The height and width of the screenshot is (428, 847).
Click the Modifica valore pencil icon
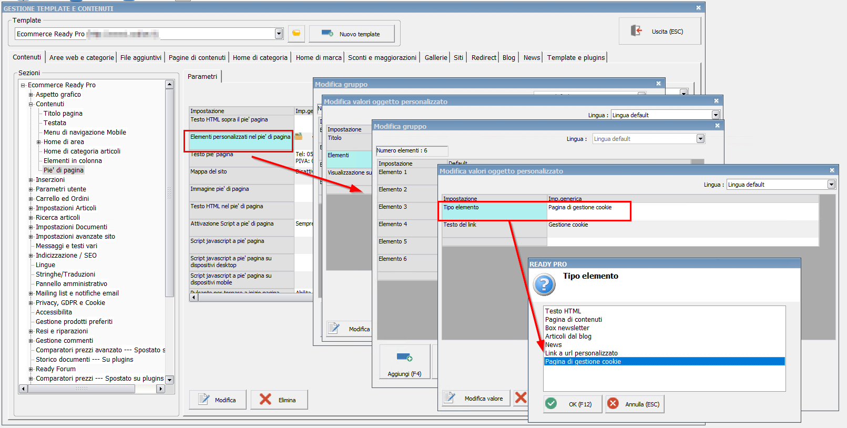click(x=450, y=398)
